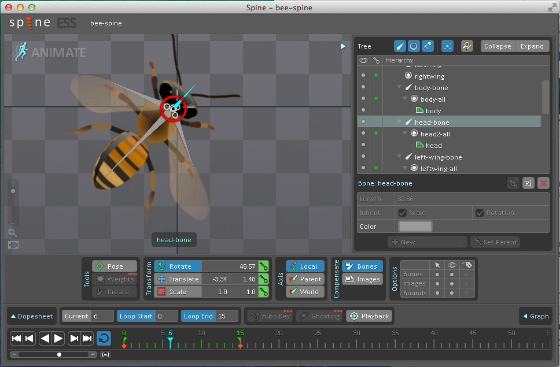This screenshot has height=367, width=560.
Task: Select the rightwing slot in hierarchy
Action: [x=429, y=76]
